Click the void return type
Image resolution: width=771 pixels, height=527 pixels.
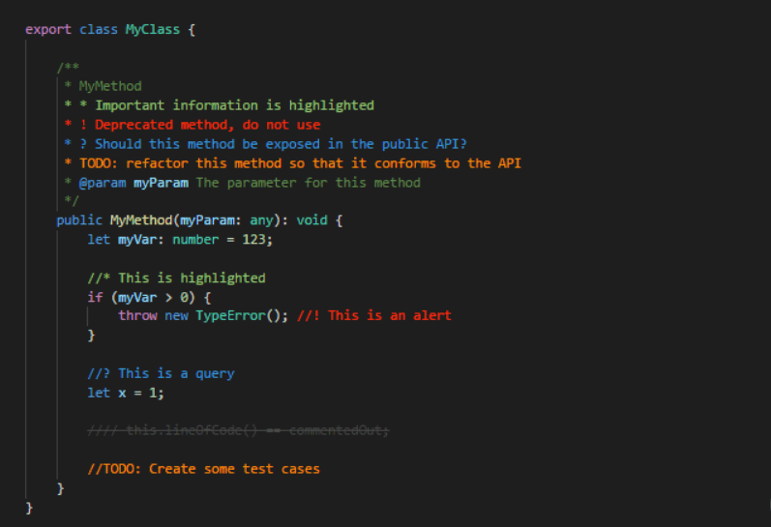(311, 220)
